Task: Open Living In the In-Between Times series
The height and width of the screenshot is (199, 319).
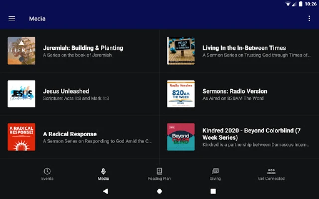Action: click(244, 48)
